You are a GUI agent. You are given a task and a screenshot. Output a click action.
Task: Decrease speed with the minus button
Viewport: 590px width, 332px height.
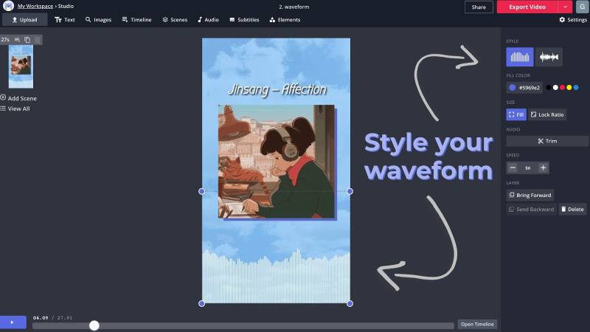[513, 168]
